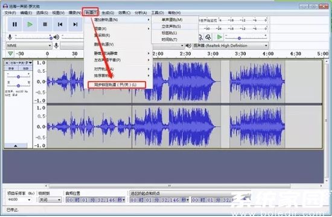The image size is (332, 217).
Task: Click the Pause transport button
Action: pos(14,25)
